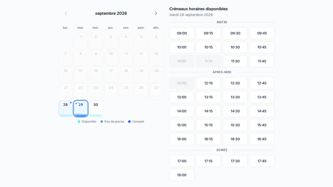Screen dimensions: 333x187
Task: Choose the 17:15 evening slot
Action: coord(208,161)
